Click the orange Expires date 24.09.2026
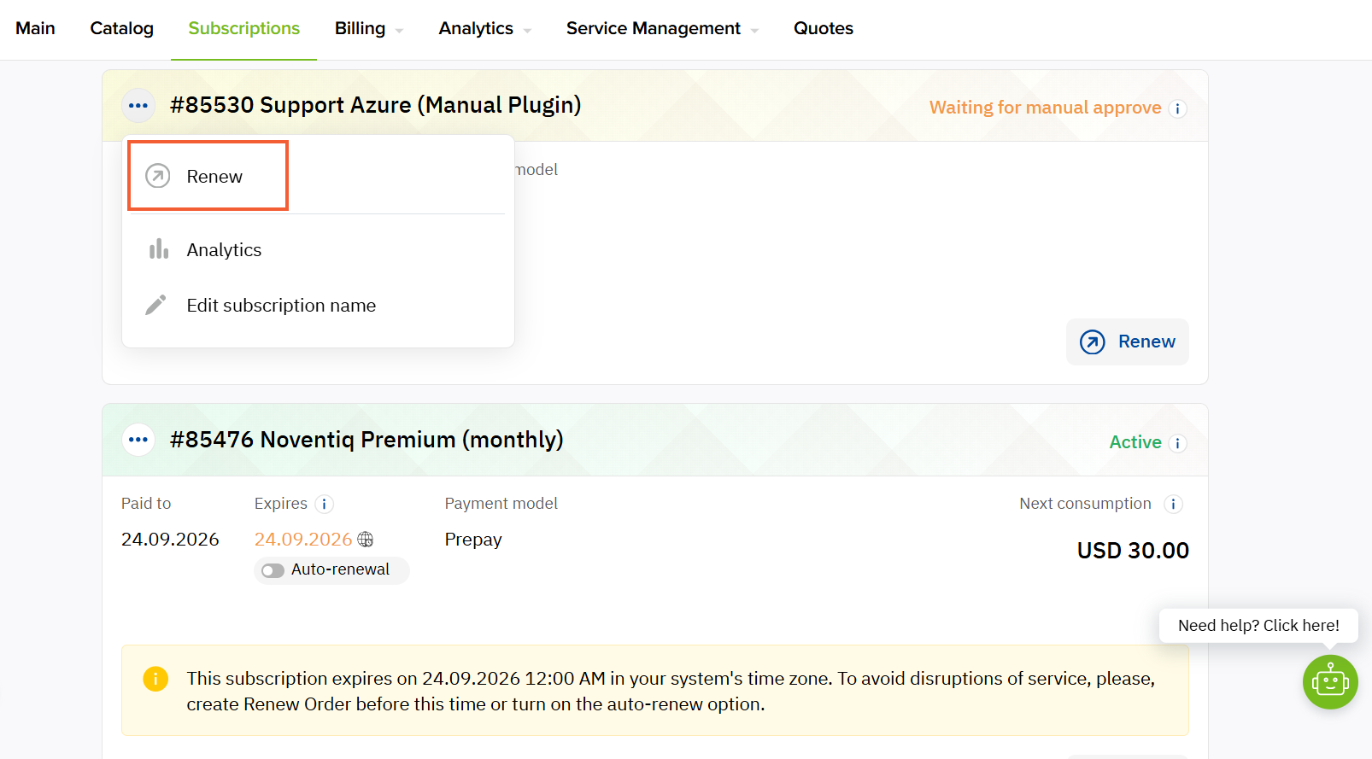The height and width of the screenshot is (759, 1372). [x=303, y=540]
